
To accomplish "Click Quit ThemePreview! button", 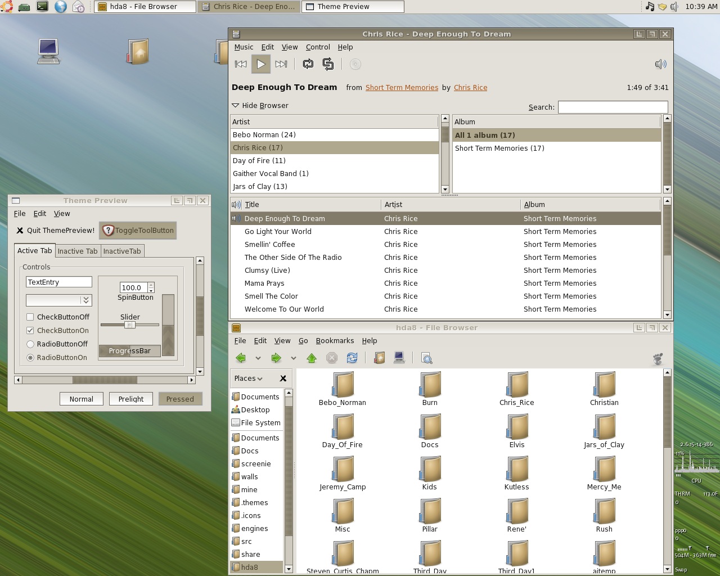I will (x=55, y=230).
